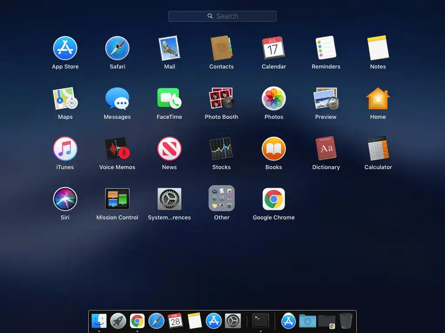The width and height of the screenshot is (445, 333).
Task: Open the blue Downloads folder in Dock
Action: pyautogui.click(x=308, y=321)
